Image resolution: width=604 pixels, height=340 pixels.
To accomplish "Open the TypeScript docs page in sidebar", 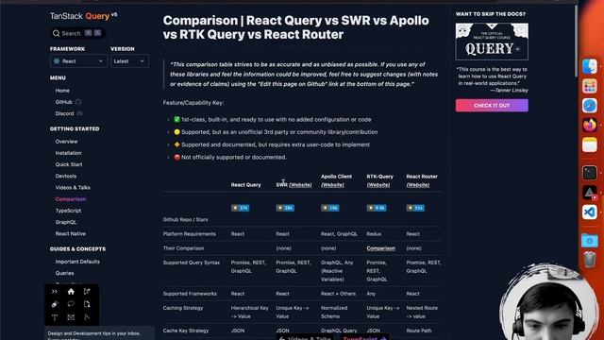I will pos(68,211).
